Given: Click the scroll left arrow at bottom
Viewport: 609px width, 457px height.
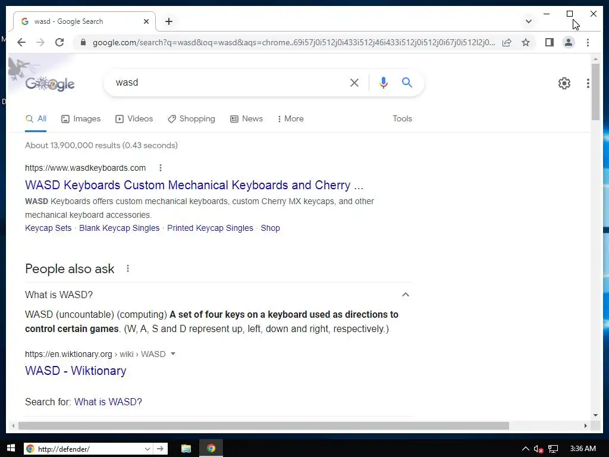Looking at the screenshot, I should tap(13, 426).
